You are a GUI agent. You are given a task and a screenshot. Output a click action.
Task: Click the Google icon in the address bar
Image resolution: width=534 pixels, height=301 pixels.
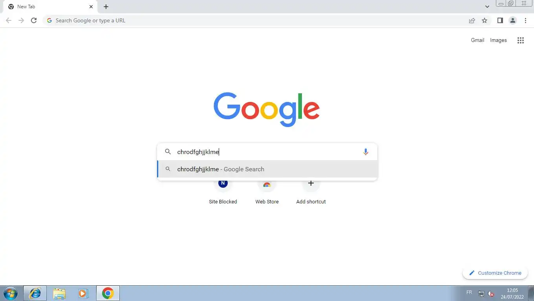(49, 20)
